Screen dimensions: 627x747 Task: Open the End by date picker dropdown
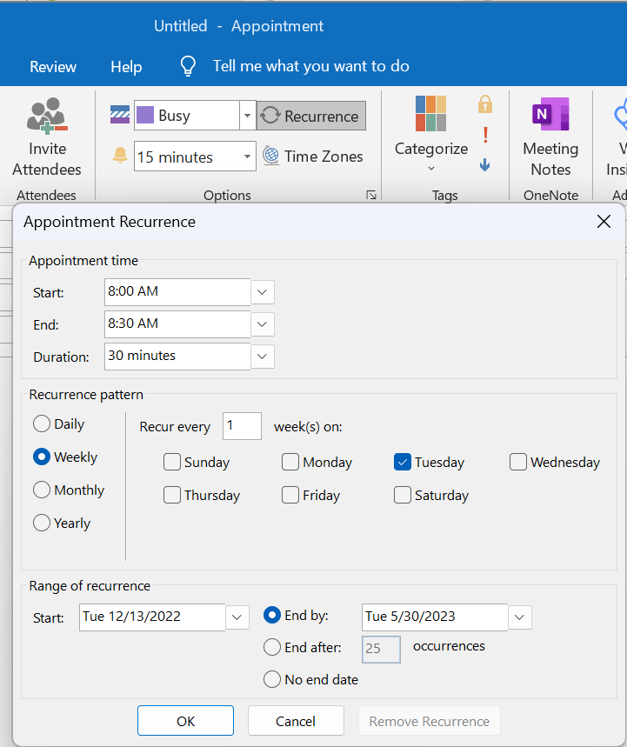click(x=519, y=617)
